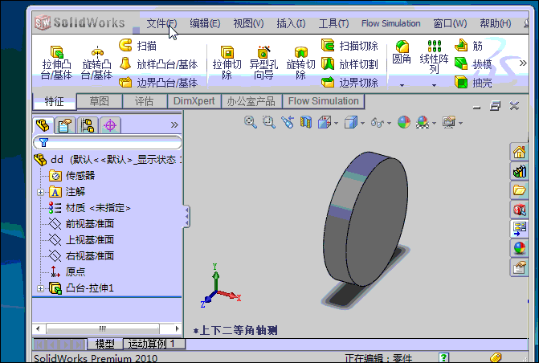539x363 pixels.
Task: Select the Extruded Boss/Base (拉伸凸台/基体) tool
Action: pos(56,62)
